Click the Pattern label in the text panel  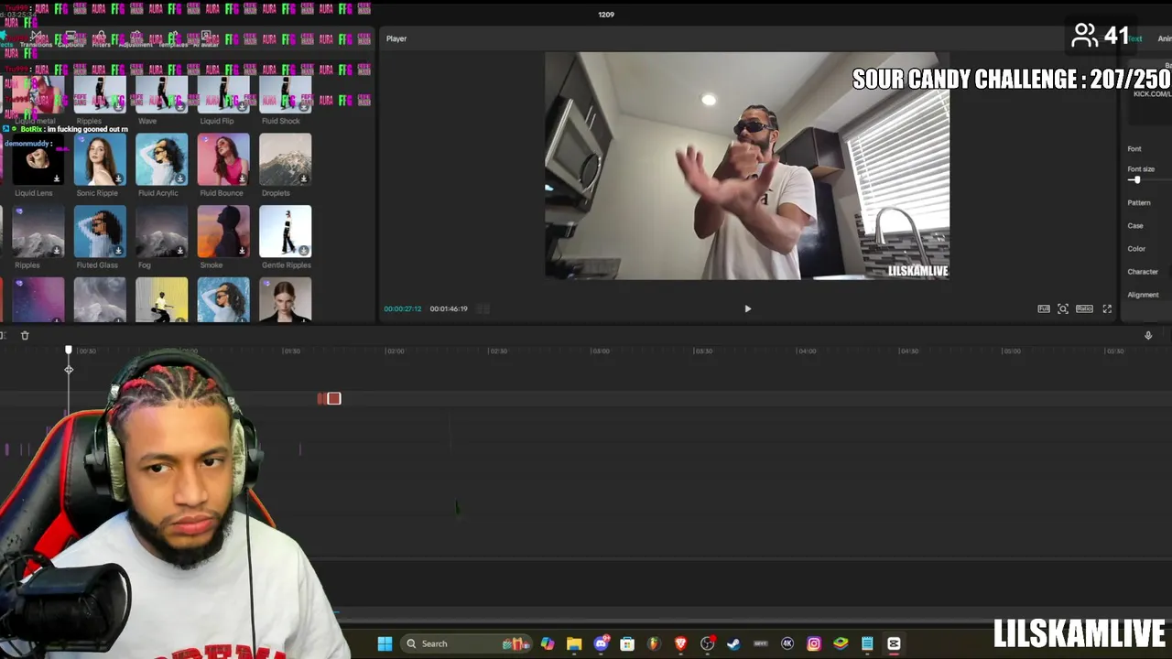(x=1139, y=203)
